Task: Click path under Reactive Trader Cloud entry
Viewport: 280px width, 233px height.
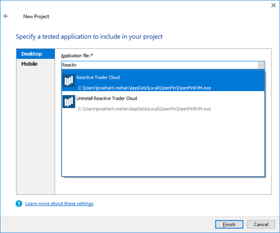Action: [x=144, y=88]
